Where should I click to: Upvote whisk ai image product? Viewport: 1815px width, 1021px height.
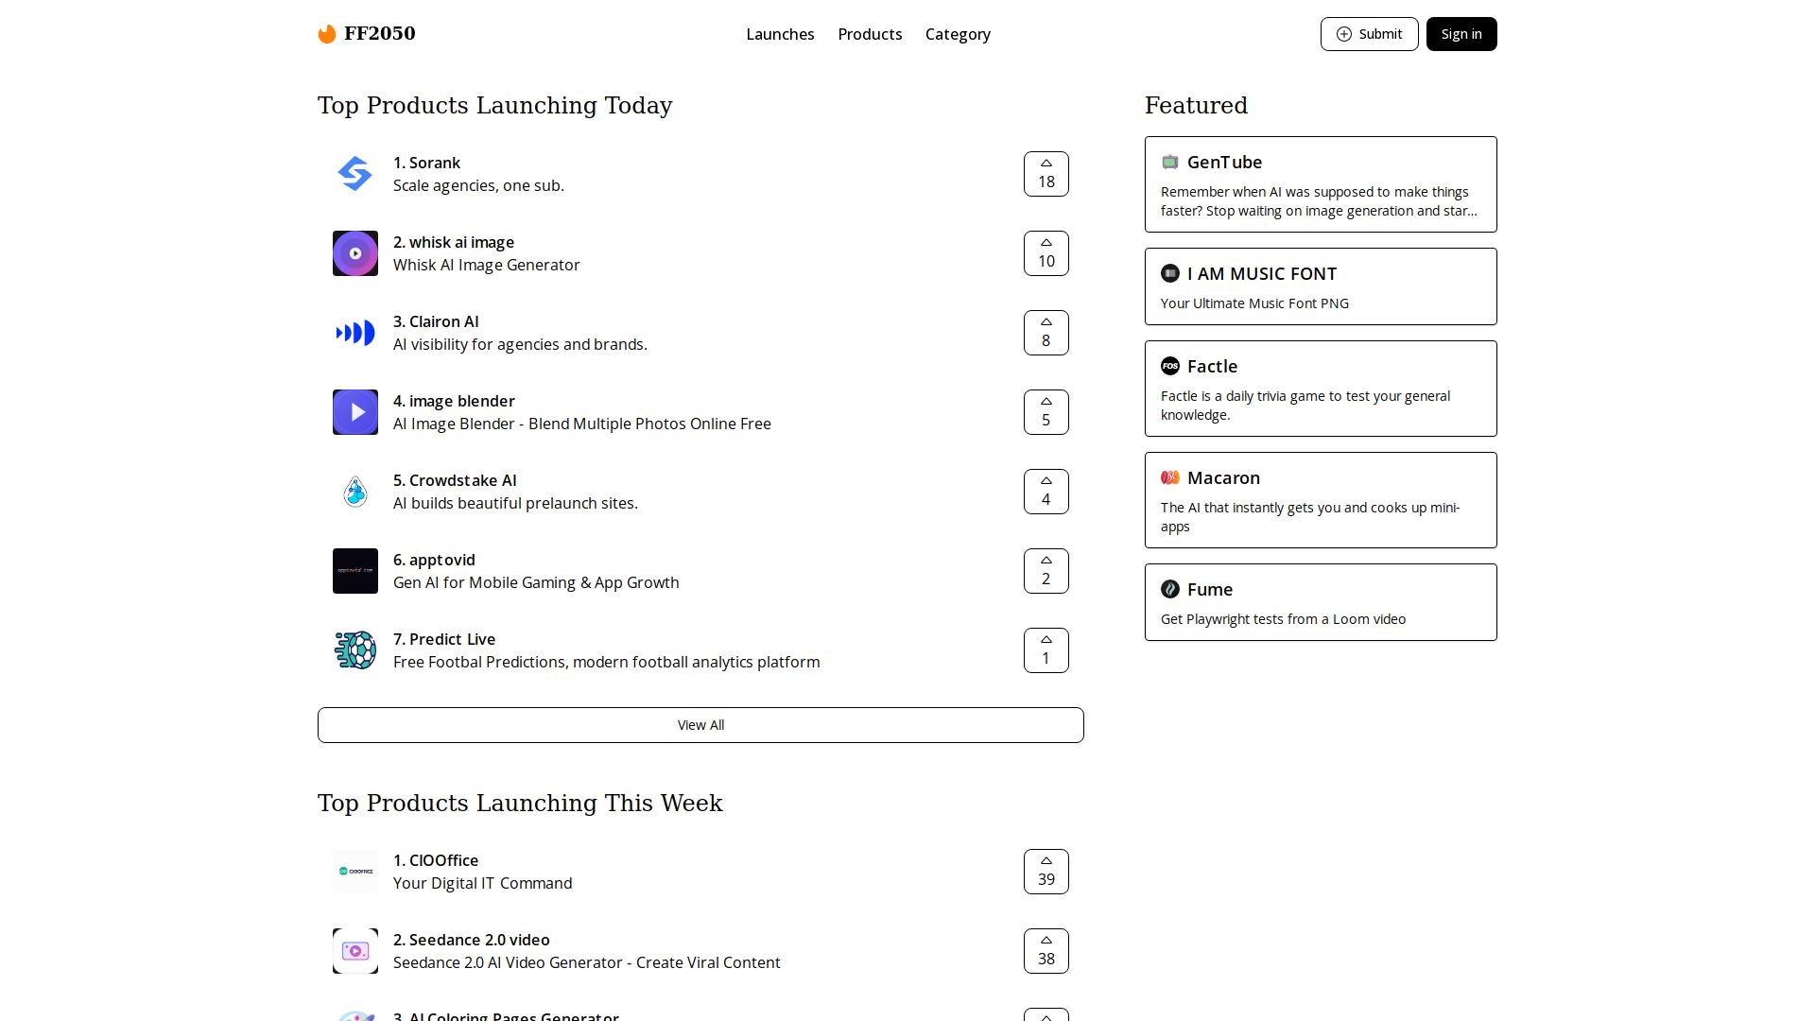[x=1046, y=253]
